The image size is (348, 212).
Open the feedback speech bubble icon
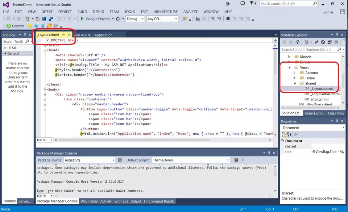click(x=243, y=4)
